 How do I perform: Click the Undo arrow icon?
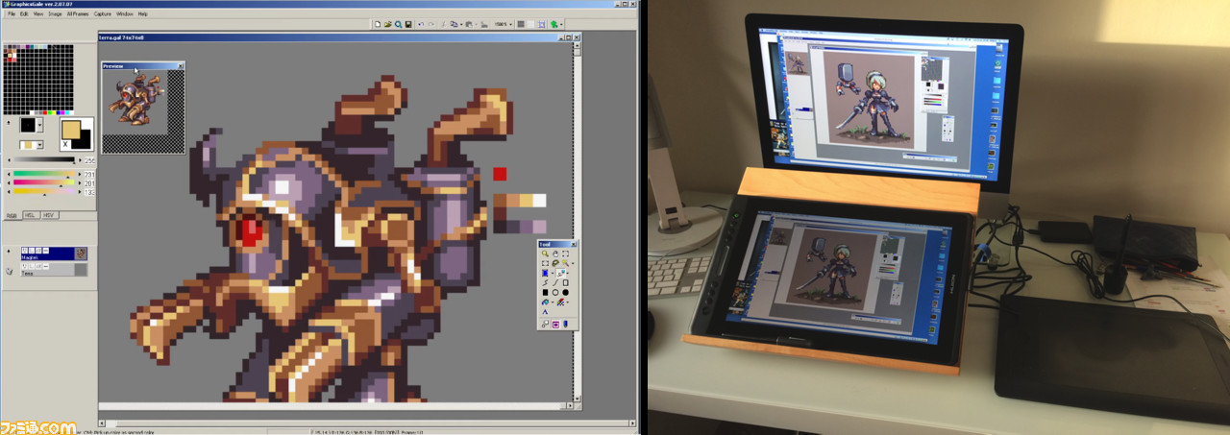[x=421, y=24]
